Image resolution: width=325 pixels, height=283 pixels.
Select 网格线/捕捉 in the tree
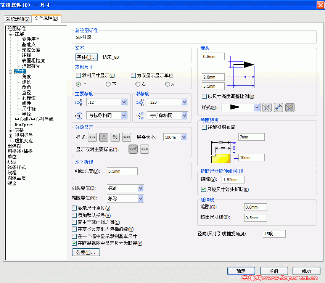point(20,151)
